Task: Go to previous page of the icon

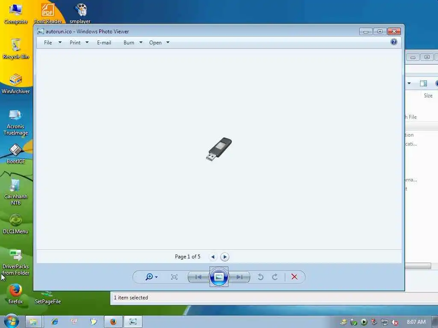Action: (213, 257)
